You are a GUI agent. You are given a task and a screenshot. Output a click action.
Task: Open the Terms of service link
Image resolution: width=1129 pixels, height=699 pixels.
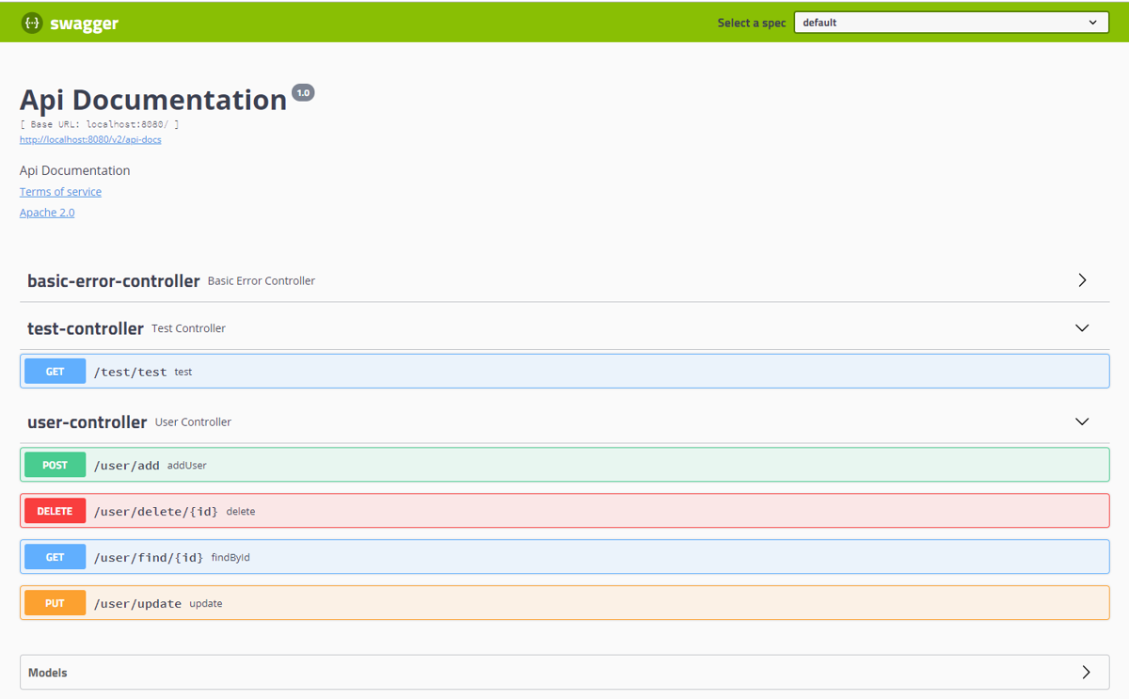tap(60, 192)
